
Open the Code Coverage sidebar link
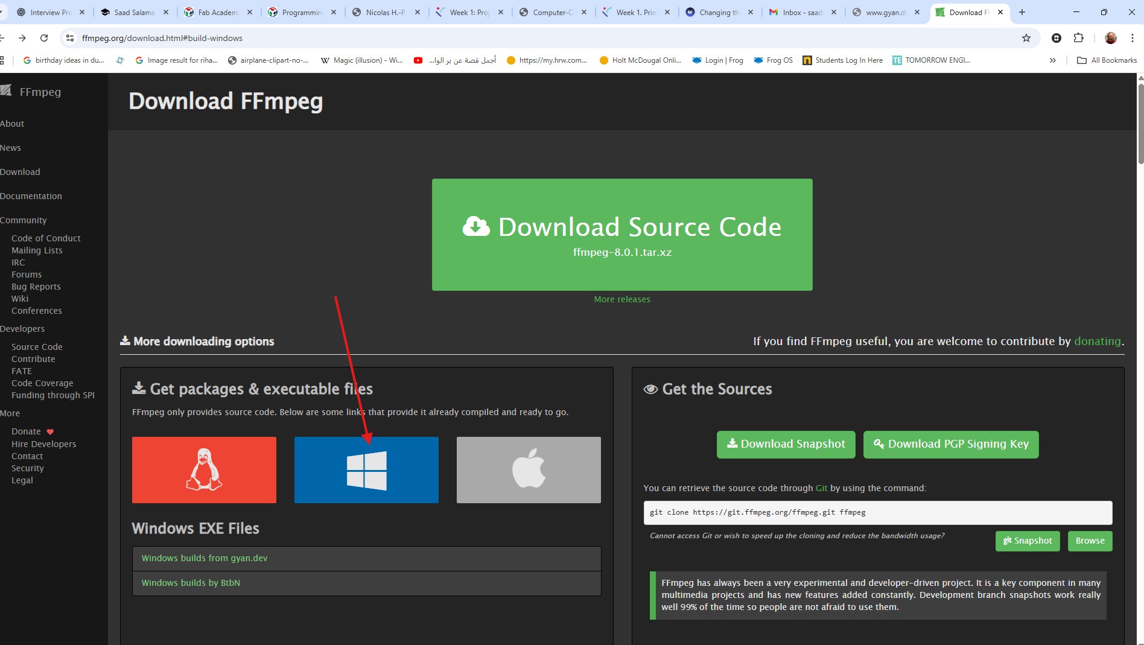click(x=42, y=383)
